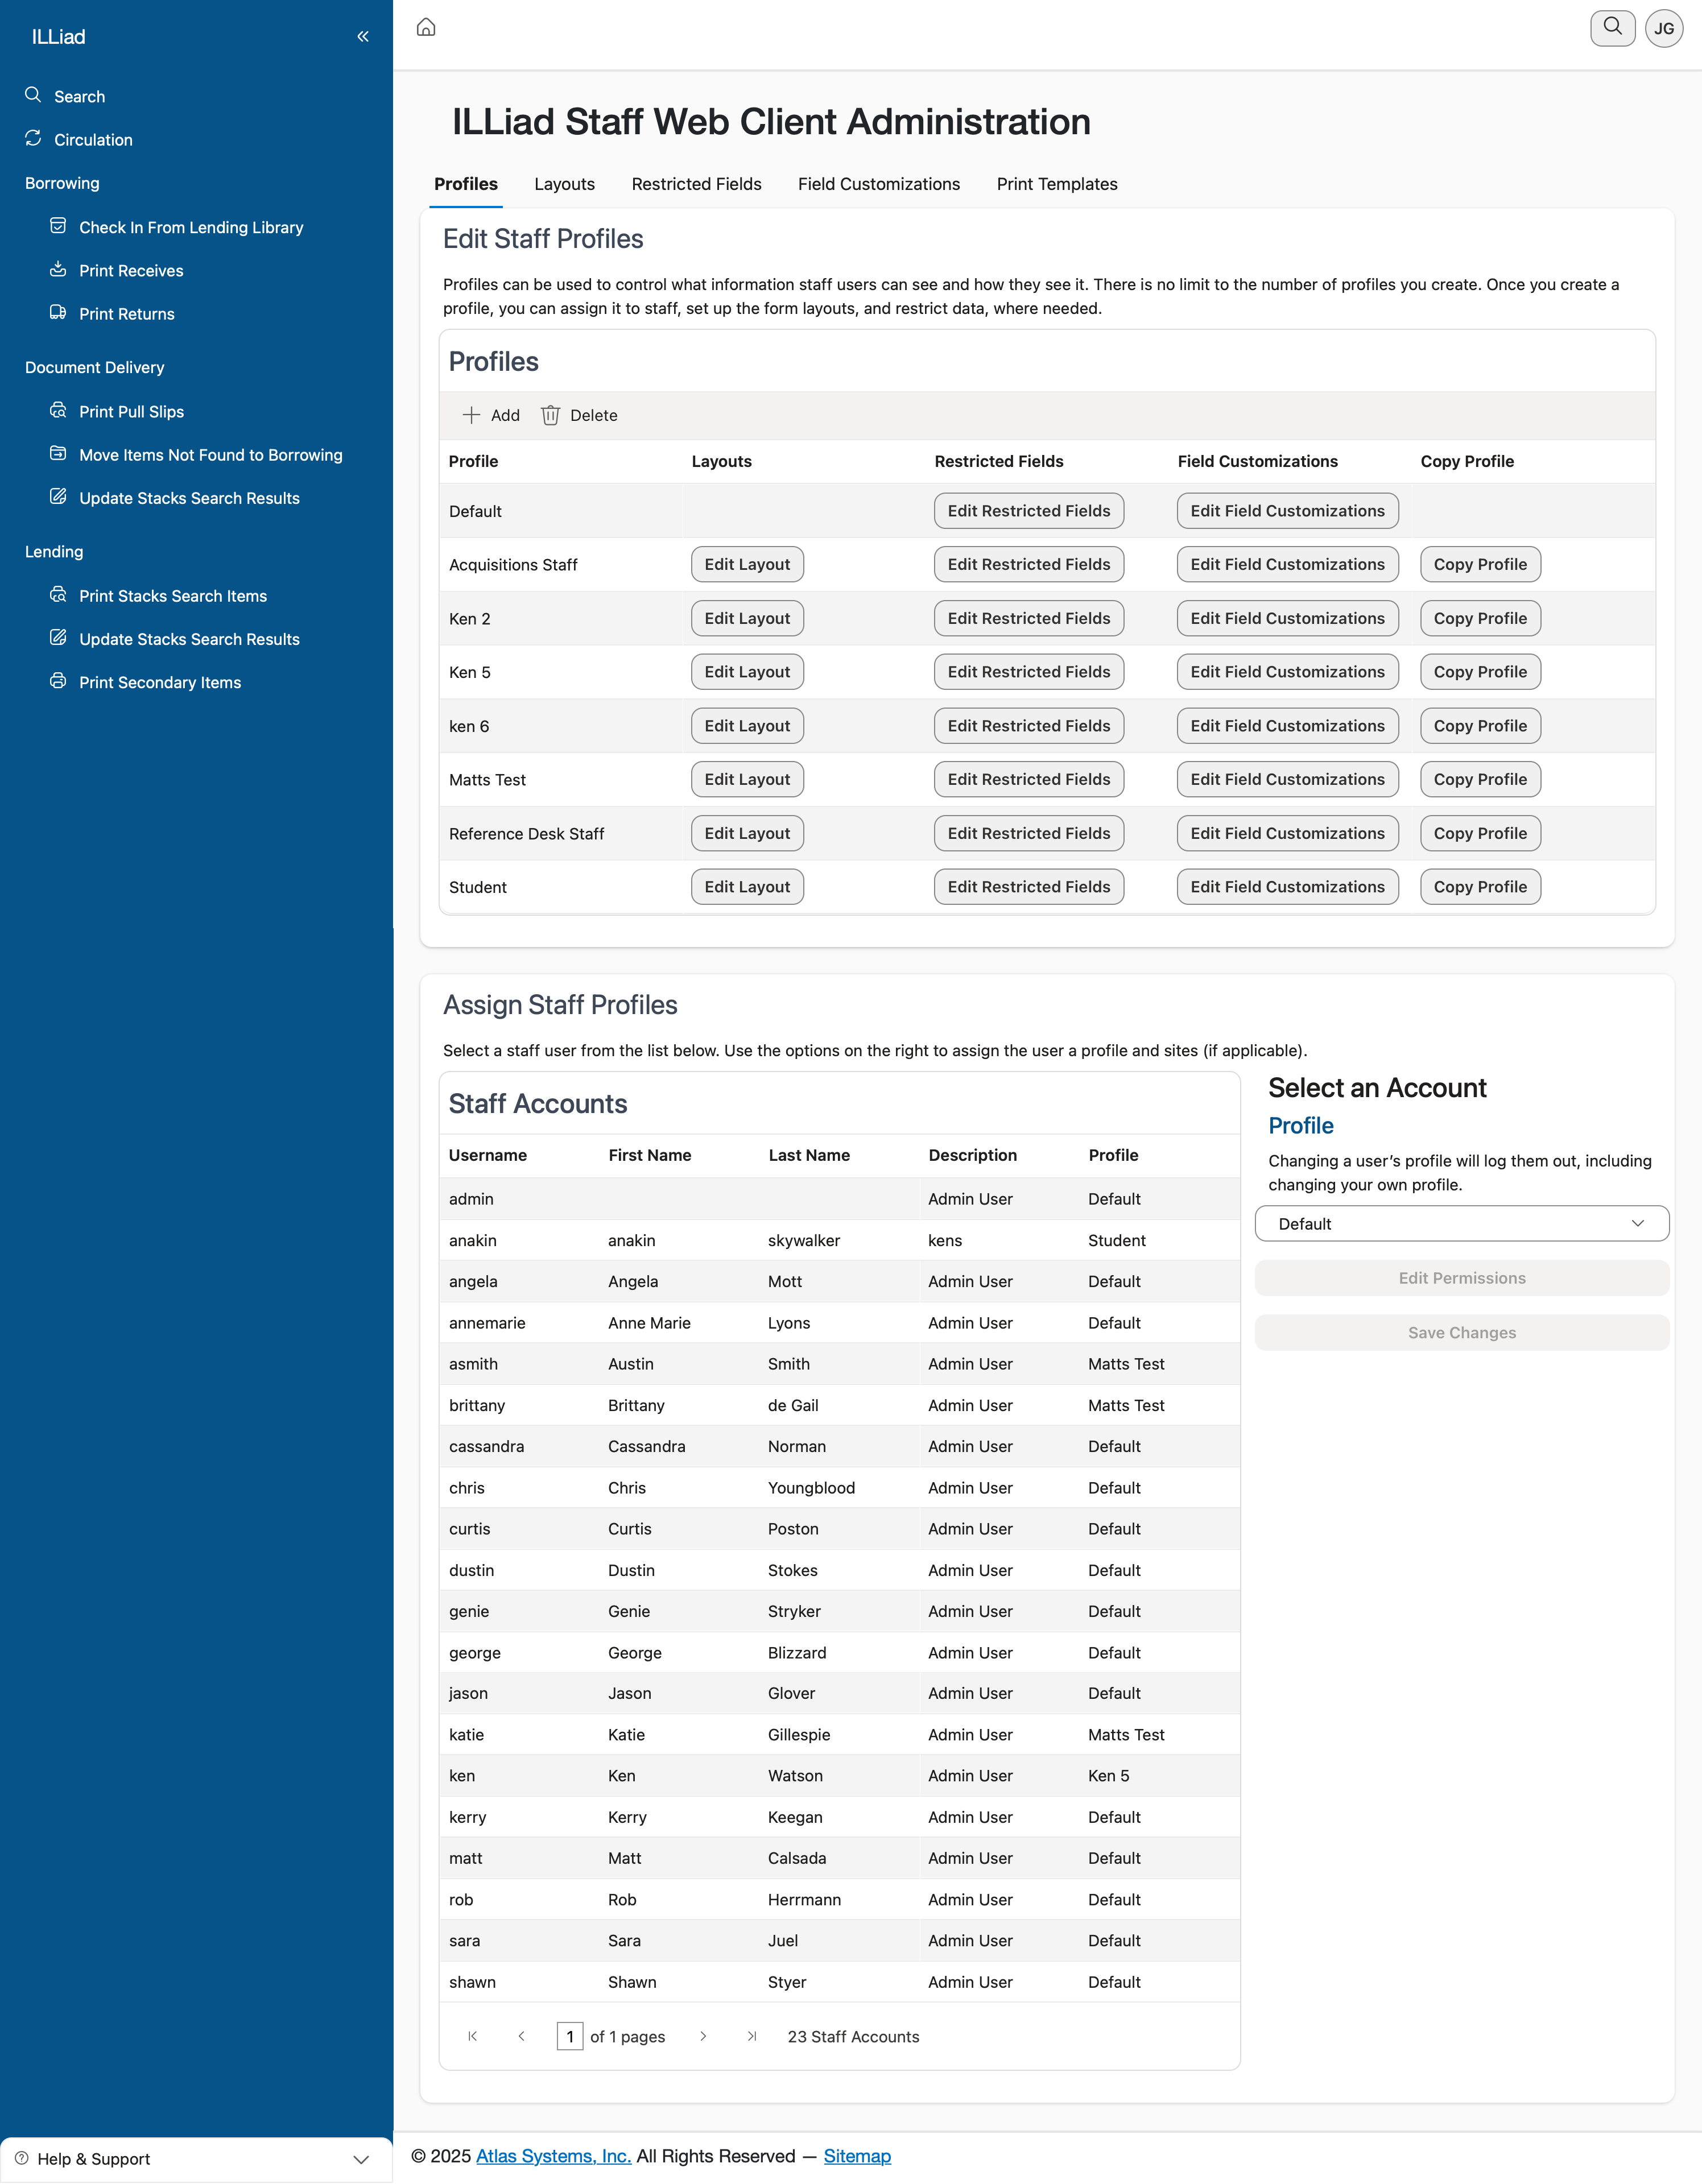Click Copy Profile for the Student profile
1702x2184 pixels.
tap(1479, 887)
